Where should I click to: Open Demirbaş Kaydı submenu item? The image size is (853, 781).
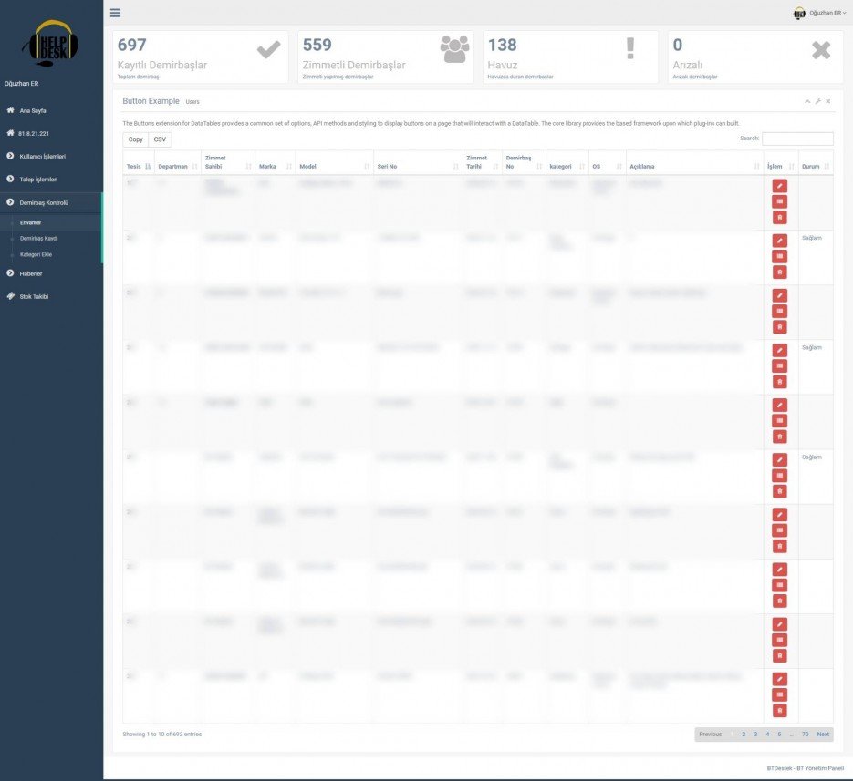pos(38,238)
